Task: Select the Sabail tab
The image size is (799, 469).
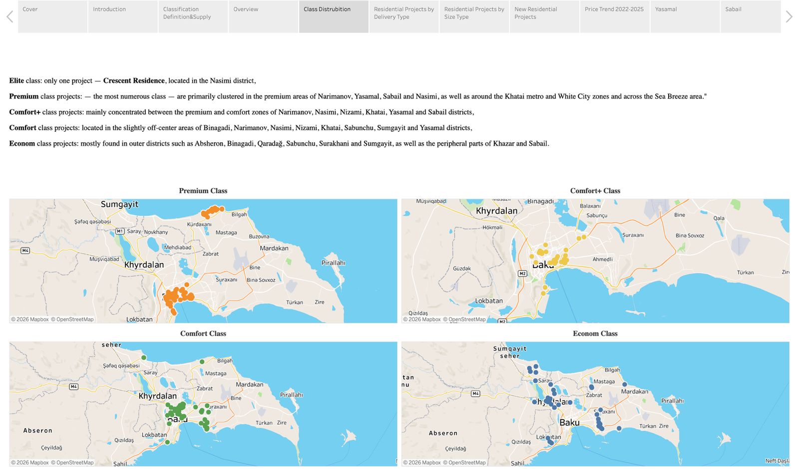Action: point(751,16)
